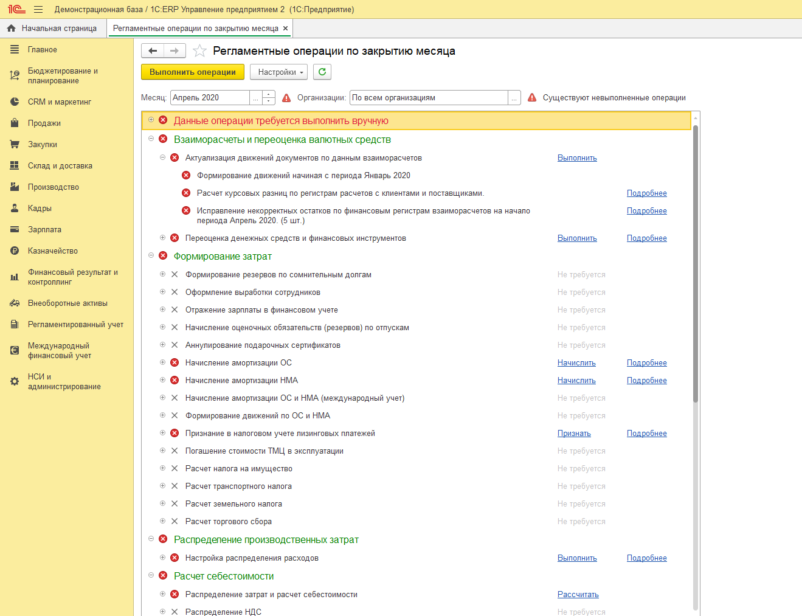Expand Переоценка денежных средств row
802x616 pixels.
click(163, 238)
